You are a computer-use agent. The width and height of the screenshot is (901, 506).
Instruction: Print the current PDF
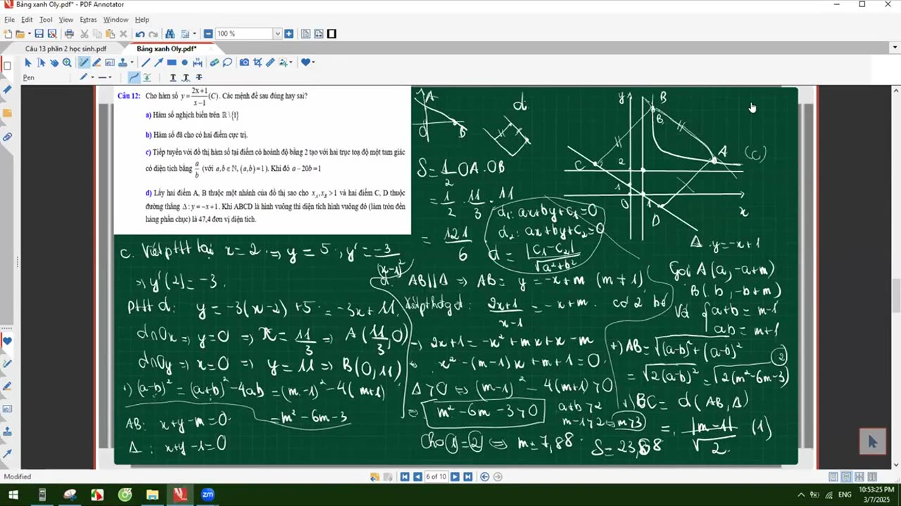[69, 34]
